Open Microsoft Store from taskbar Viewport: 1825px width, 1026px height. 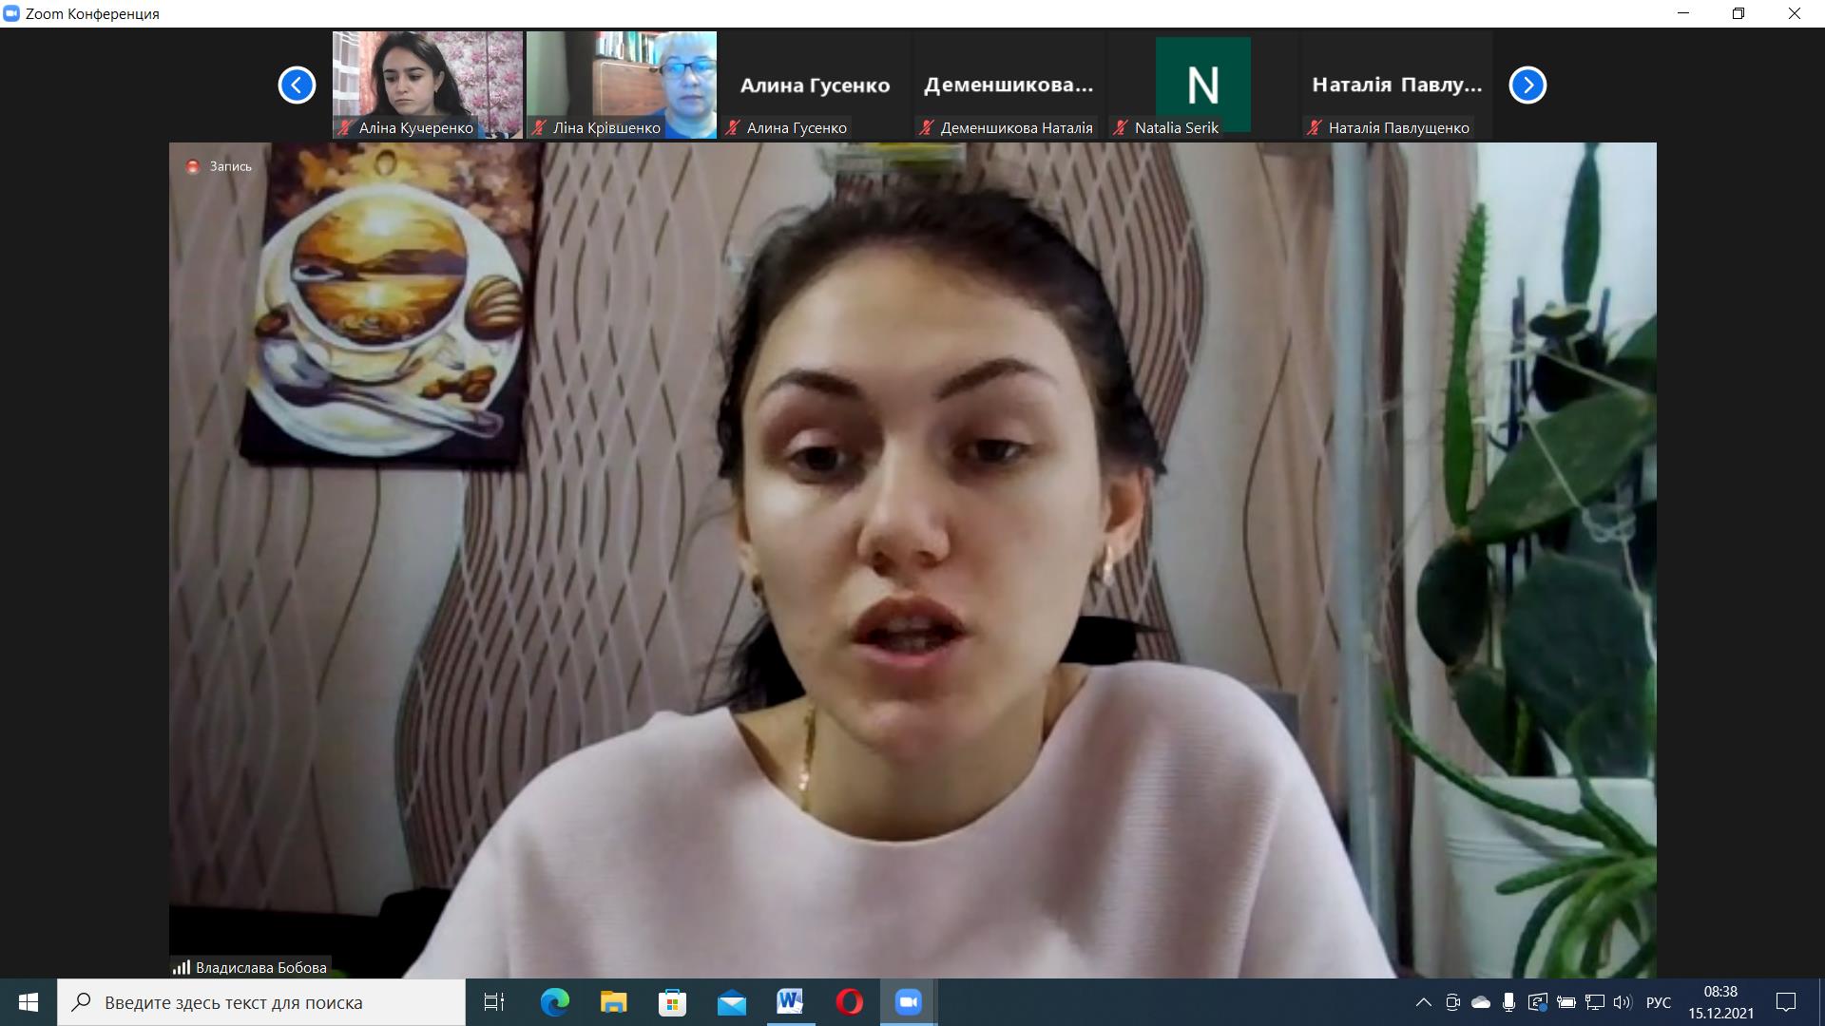pos(672,1002)
